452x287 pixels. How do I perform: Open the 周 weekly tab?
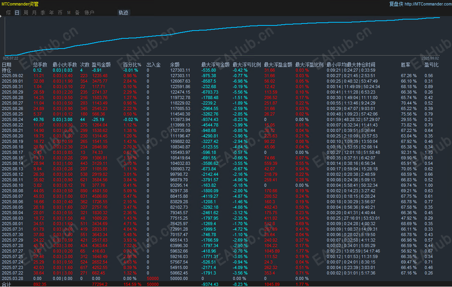click(x=26, y=13)
